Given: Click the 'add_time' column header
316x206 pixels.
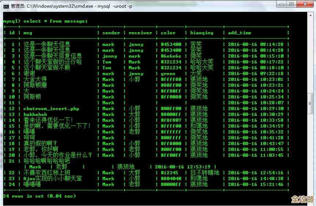Looking at the screenshot, I should pyautogui.click(x=240, y=33).
